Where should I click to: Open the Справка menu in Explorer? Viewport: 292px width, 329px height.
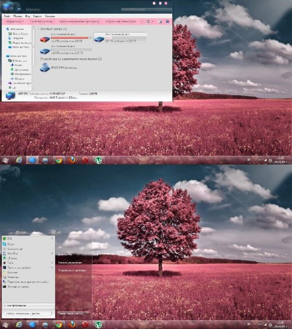[50, 16]
